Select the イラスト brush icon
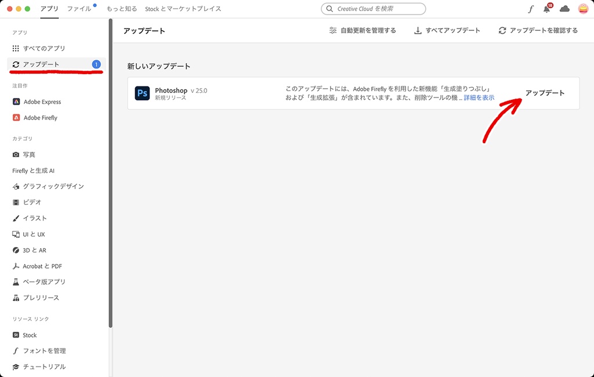This screenshot has width=594, height=377. [16, 218]
